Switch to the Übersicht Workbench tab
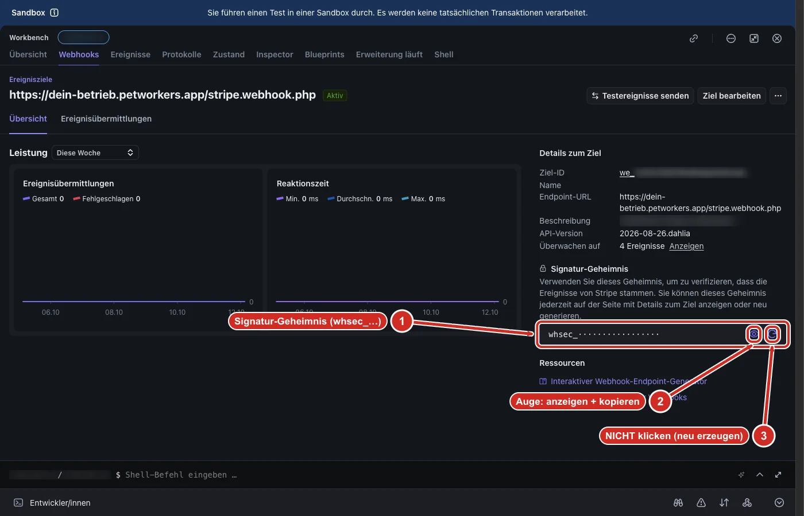 tap(28, 54)
